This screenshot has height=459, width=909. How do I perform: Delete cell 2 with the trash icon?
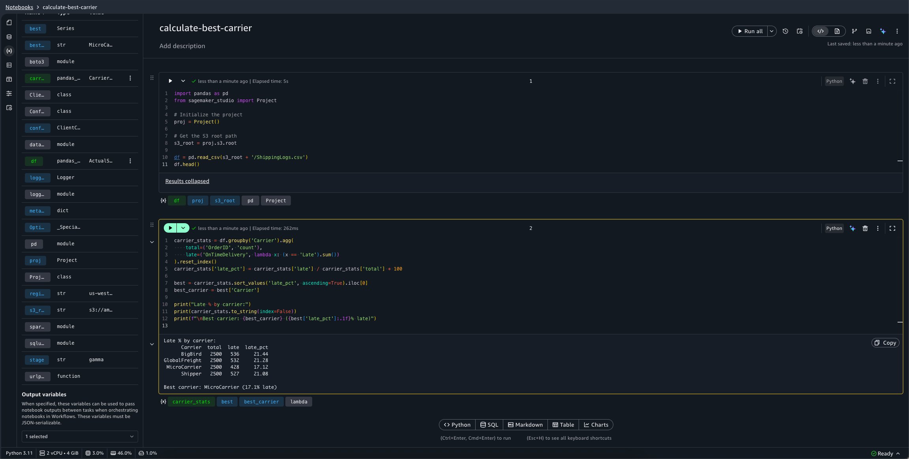click(x=865, y=228)
